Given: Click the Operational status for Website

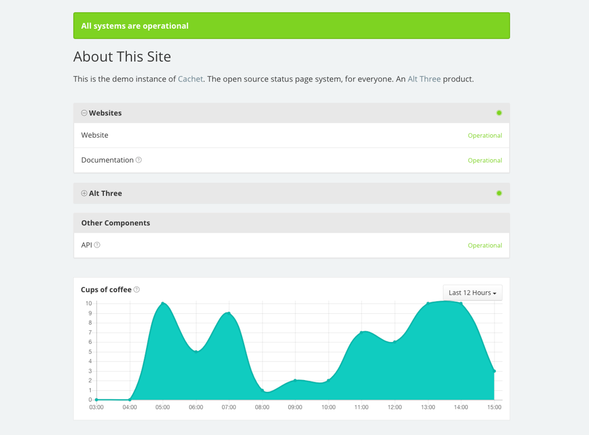Looking at the screenshot, I should [x=485, y=135].
